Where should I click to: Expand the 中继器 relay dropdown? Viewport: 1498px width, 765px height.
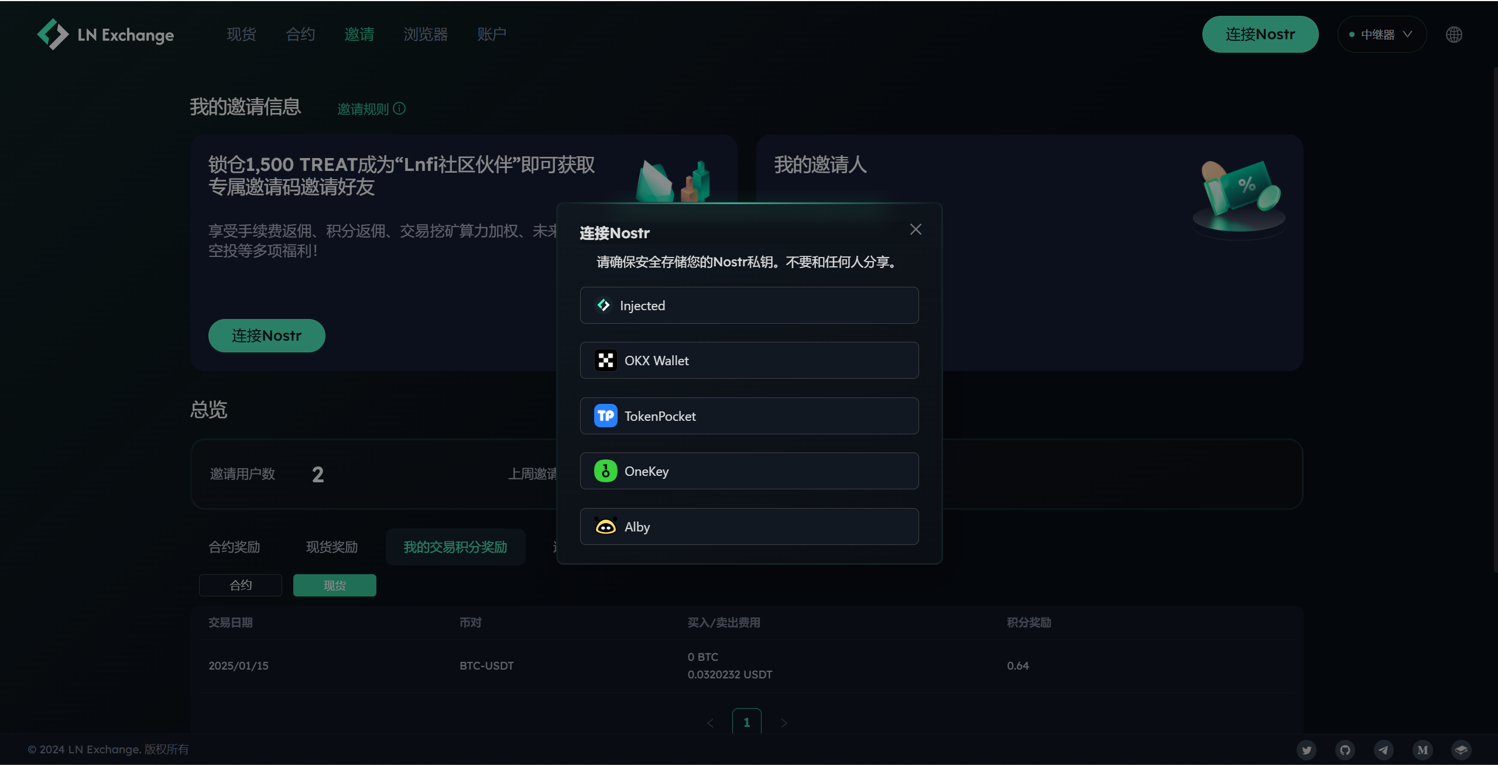(x=1382, y=35)
